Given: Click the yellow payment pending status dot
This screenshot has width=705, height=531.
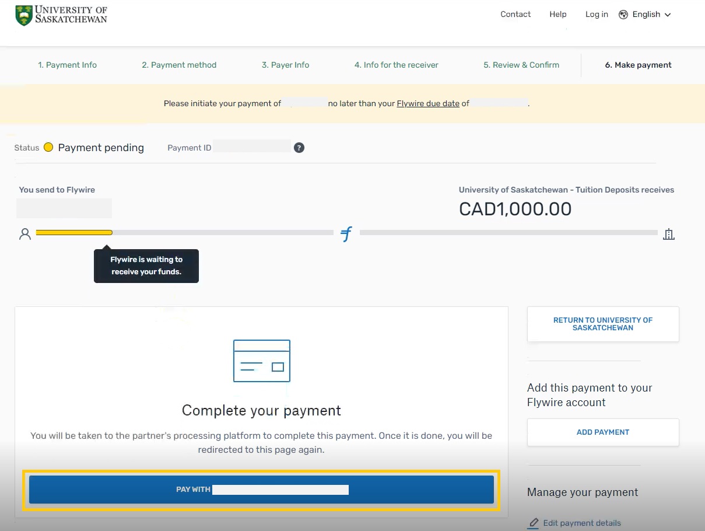Looking at the screenshot, I should pyautogui.click(x=48, y=147).
